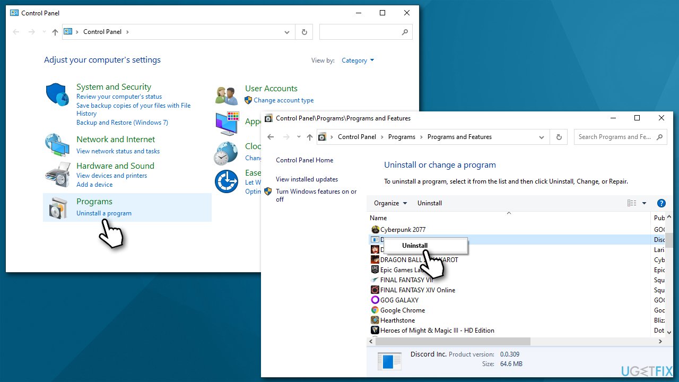Viewport: 679px width, 382px height.
Task: Click the Ease of Access icon
Action: pos(226,181)
